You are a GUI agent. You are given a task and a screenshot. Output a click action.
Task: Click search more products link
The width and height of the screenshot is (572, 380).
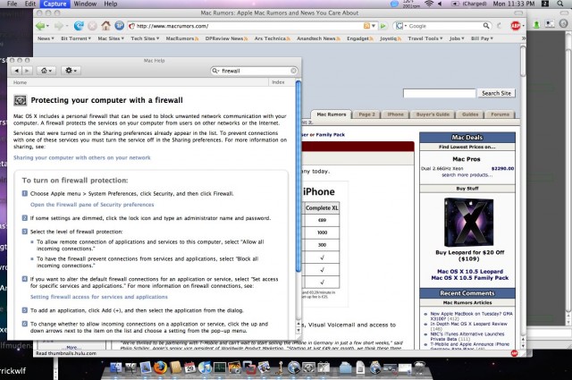[467, 175]
